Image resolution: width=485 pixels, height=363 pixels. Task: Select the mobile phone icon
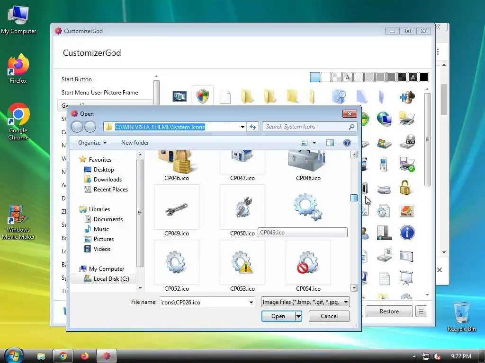384,164
